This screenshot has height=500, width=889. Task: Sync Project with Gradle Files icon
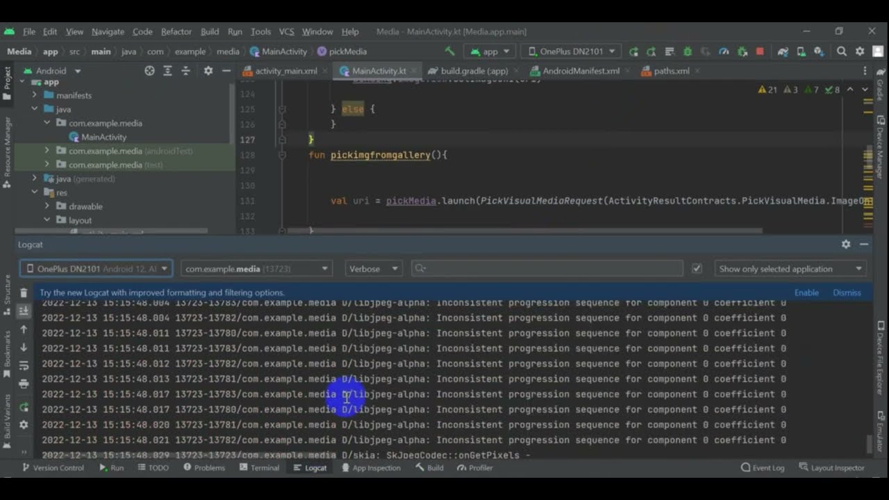click(783, 51)
